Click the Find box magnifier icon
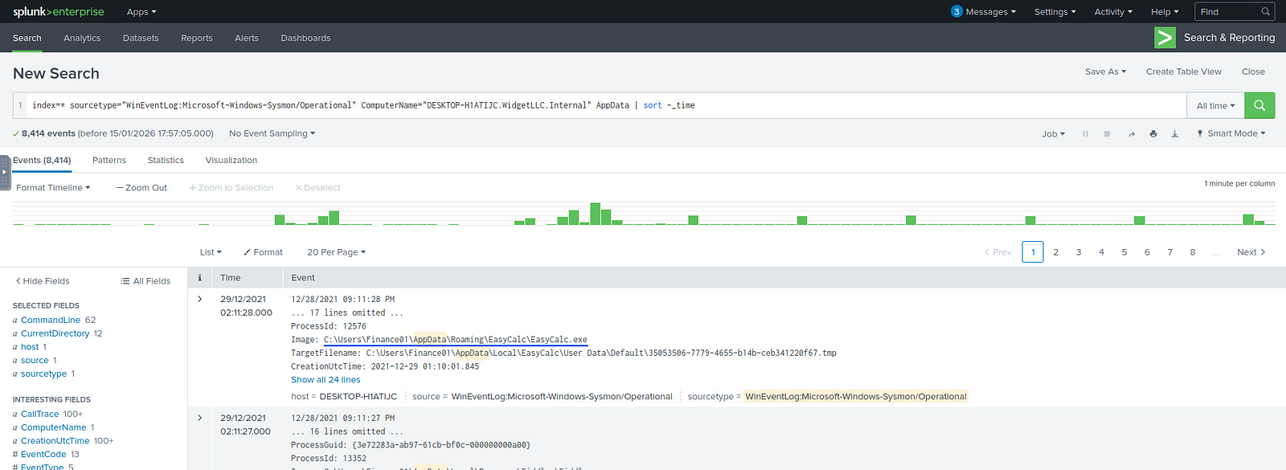 tap(1266, 11)
